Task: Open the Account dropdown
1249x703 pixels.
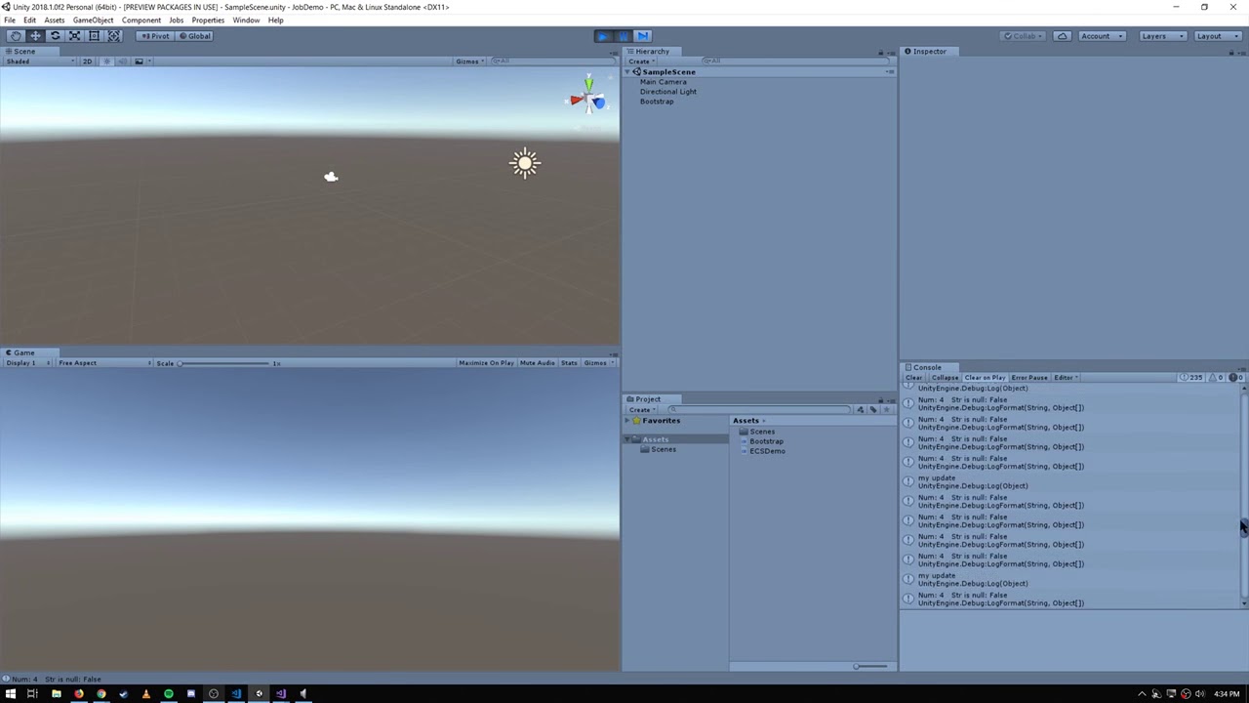Action: point(1102,36)
